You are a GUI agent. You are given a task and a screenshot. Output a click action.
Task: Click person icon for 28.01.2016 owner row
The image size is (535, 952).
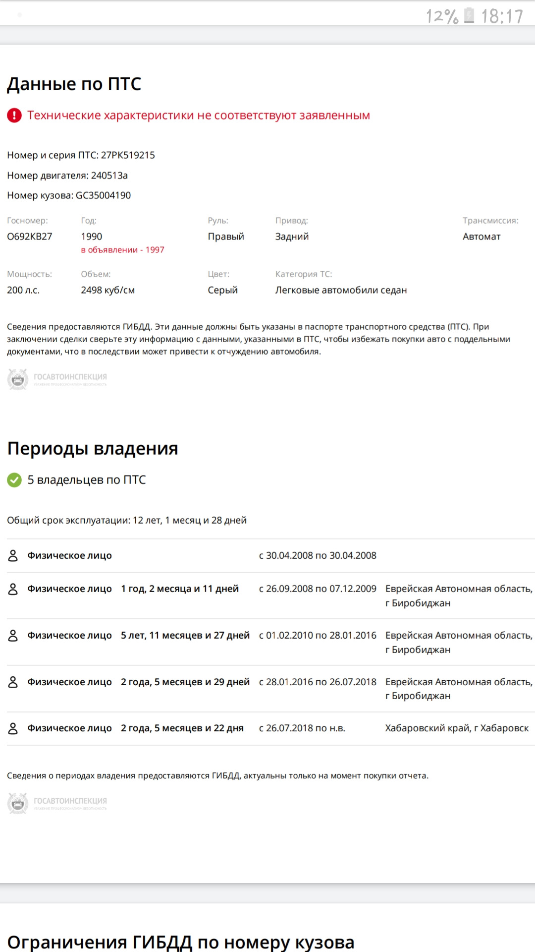[13, 682]
